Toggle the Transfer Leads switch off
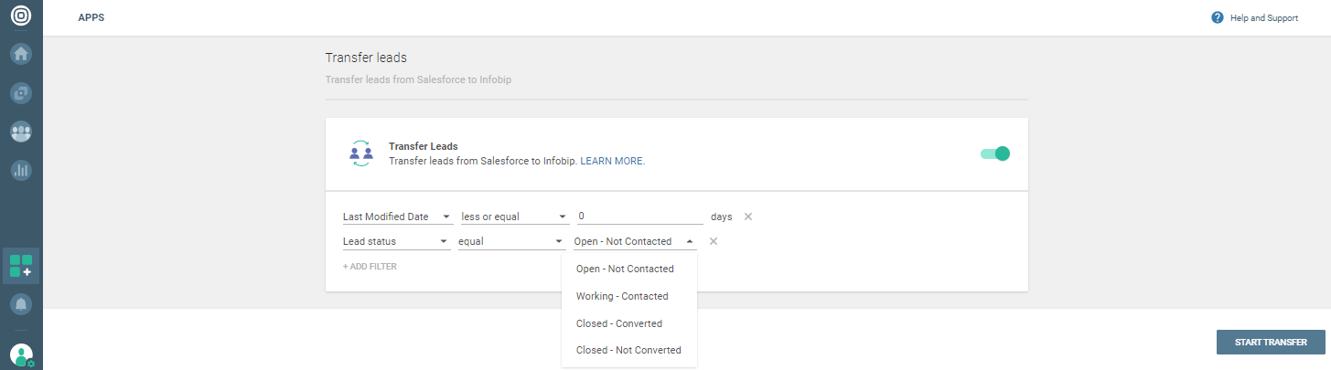1331x370 pixels. point(994,153)
